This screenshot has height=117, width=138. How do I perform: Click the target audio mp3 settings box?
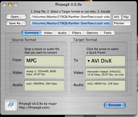105,85
